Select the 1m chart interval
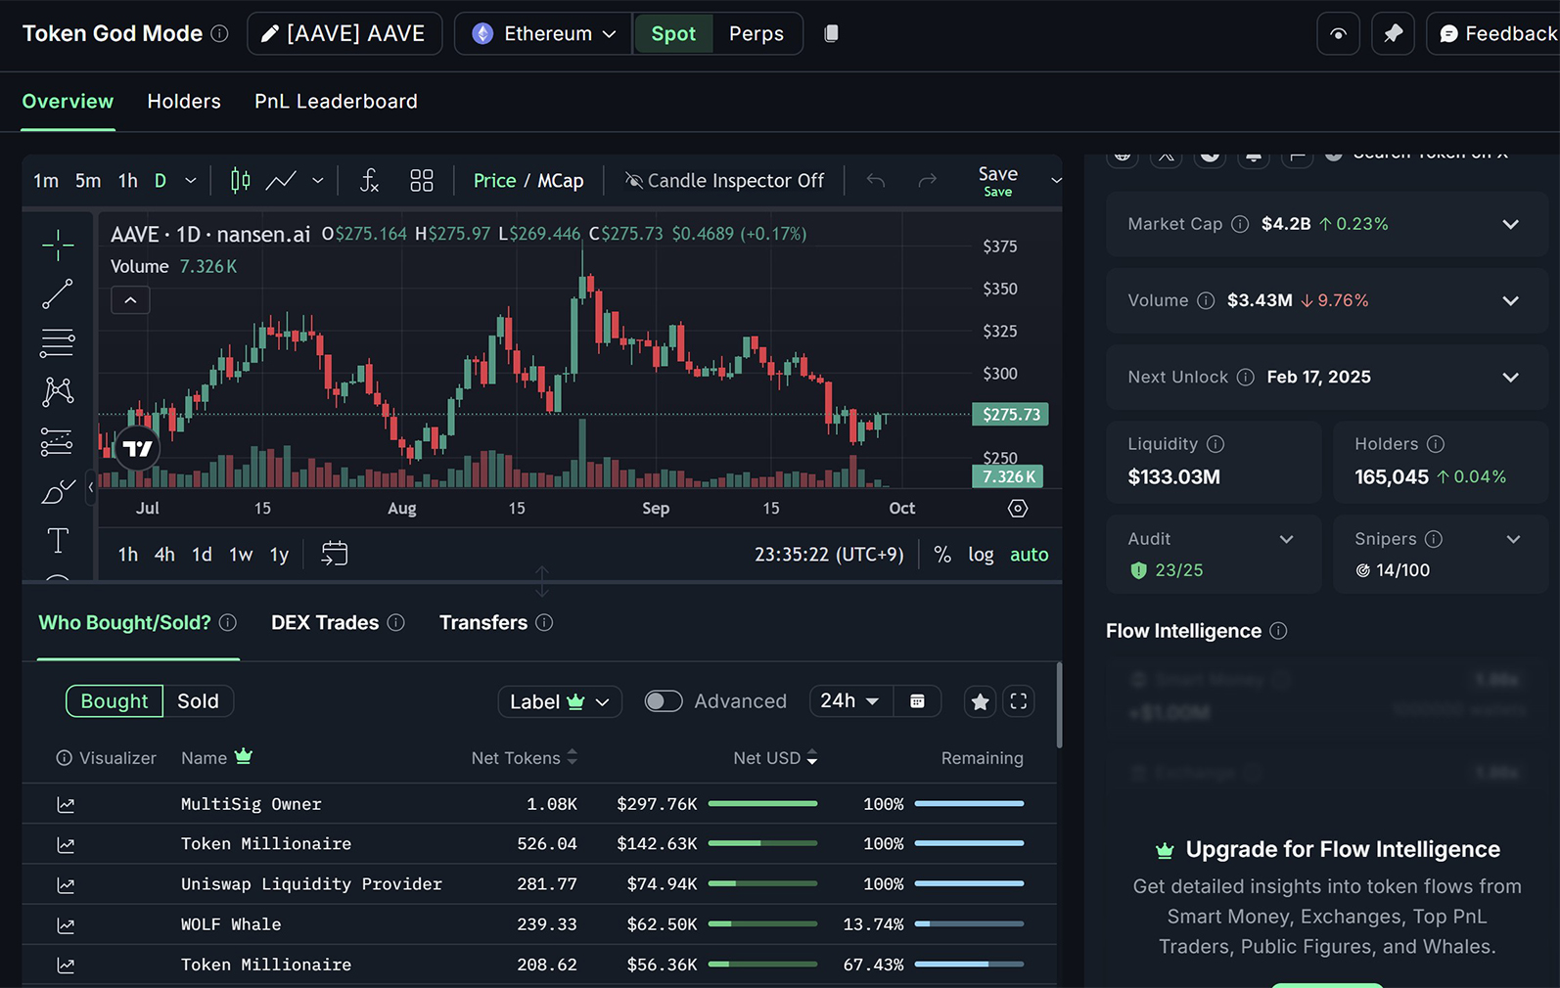This screenshot has width=1560, height=988. point(46,181)
